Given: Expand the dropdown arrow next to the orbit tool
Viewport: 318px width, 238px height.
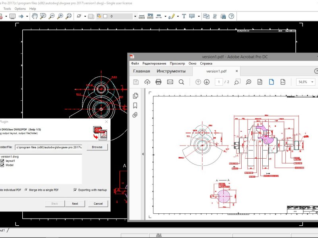Looking at the screenshot, I should 85,16.
